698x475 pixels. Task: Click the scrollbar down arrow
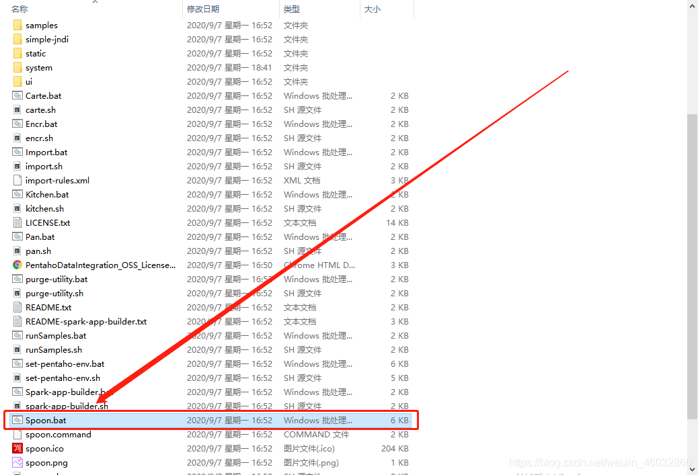(x=693, y=470)
